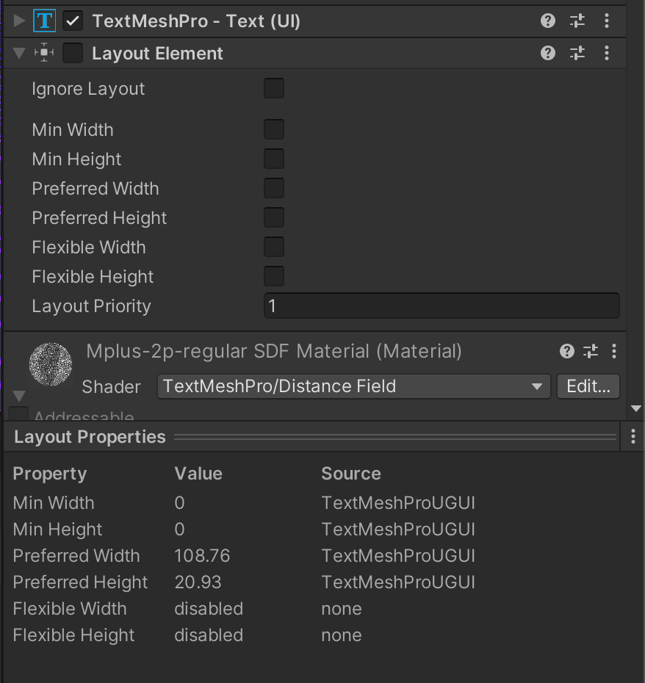Click the Layout Priority input field

point(442,306)
